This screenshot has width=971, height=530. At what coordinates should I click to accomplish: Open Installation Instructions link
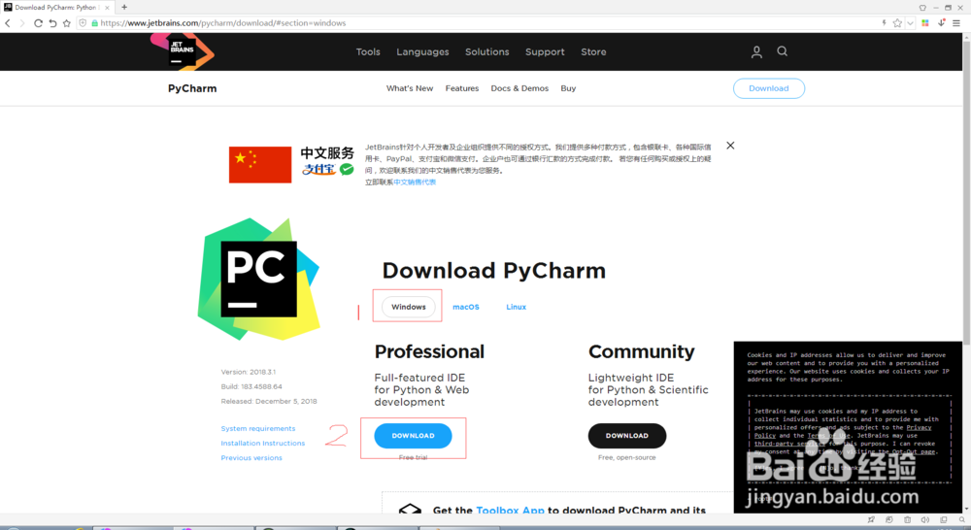[263, 444]
